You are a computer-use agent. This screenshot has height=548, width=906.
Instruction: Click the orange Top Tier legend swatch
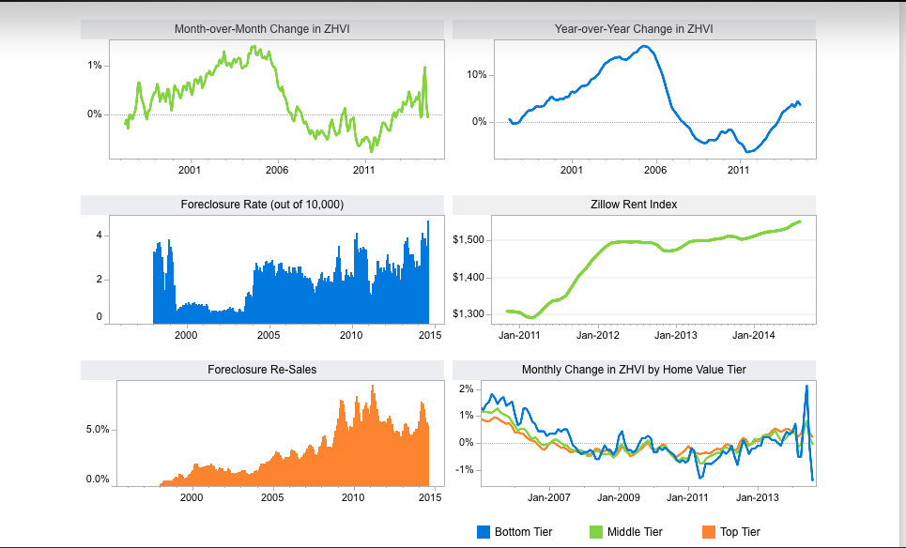click(709, 532)
